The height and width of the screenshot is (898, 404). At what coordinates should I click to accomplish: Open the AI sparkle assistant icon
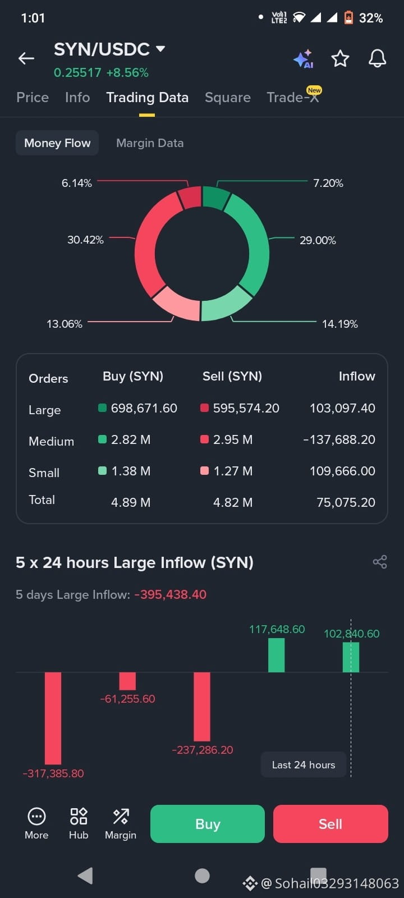tap(303, 59)
